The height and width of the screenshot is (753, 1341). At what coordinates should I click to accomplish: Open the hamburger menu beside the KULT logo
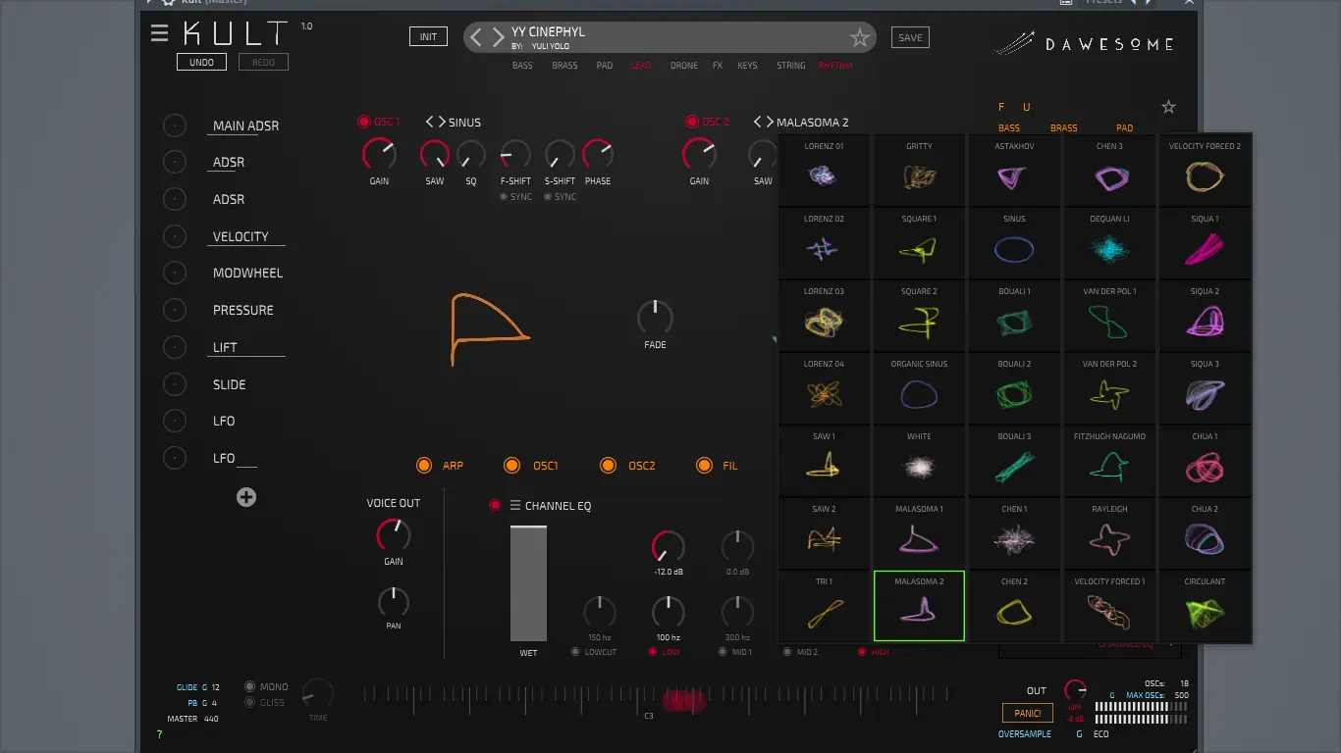[x=160, y=33]
